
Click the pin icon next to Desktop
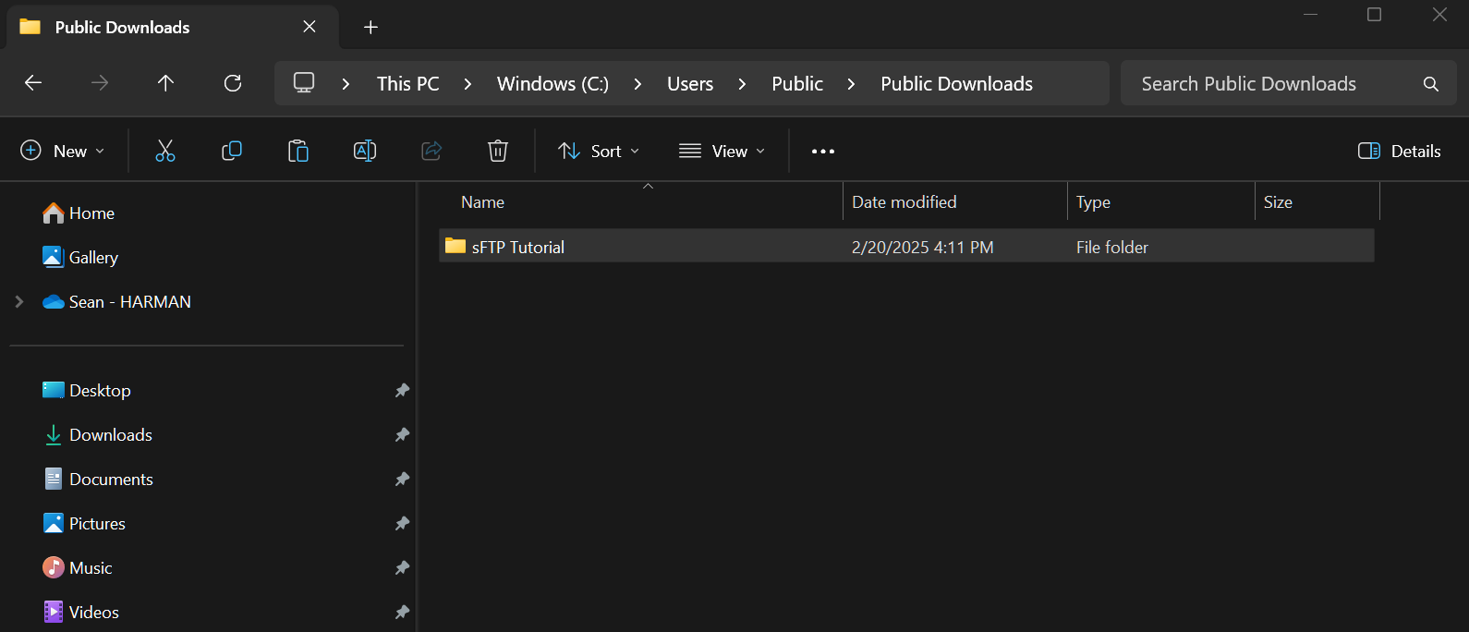402,391
